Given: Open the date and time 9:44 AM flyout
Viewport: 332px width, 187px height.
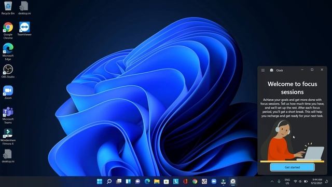Looking at the screenshot, I should pyautogui.click(x=317, y=181).
